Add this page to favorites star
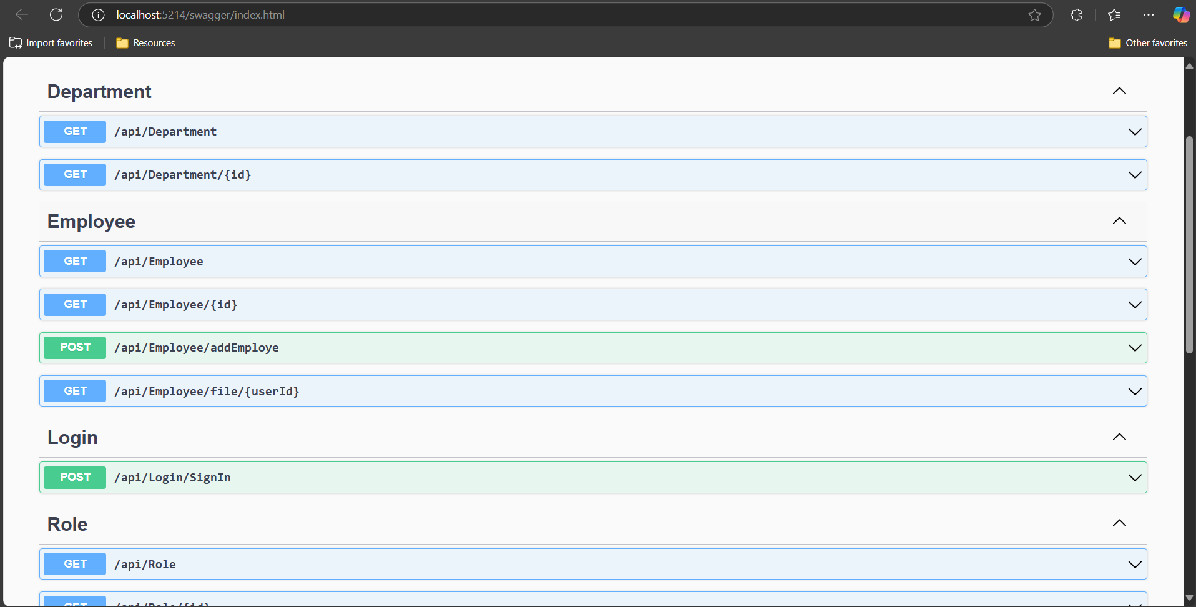 [x=1034, y=15]
